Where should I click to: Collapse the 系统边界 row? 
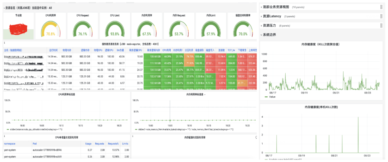point(261,35)
